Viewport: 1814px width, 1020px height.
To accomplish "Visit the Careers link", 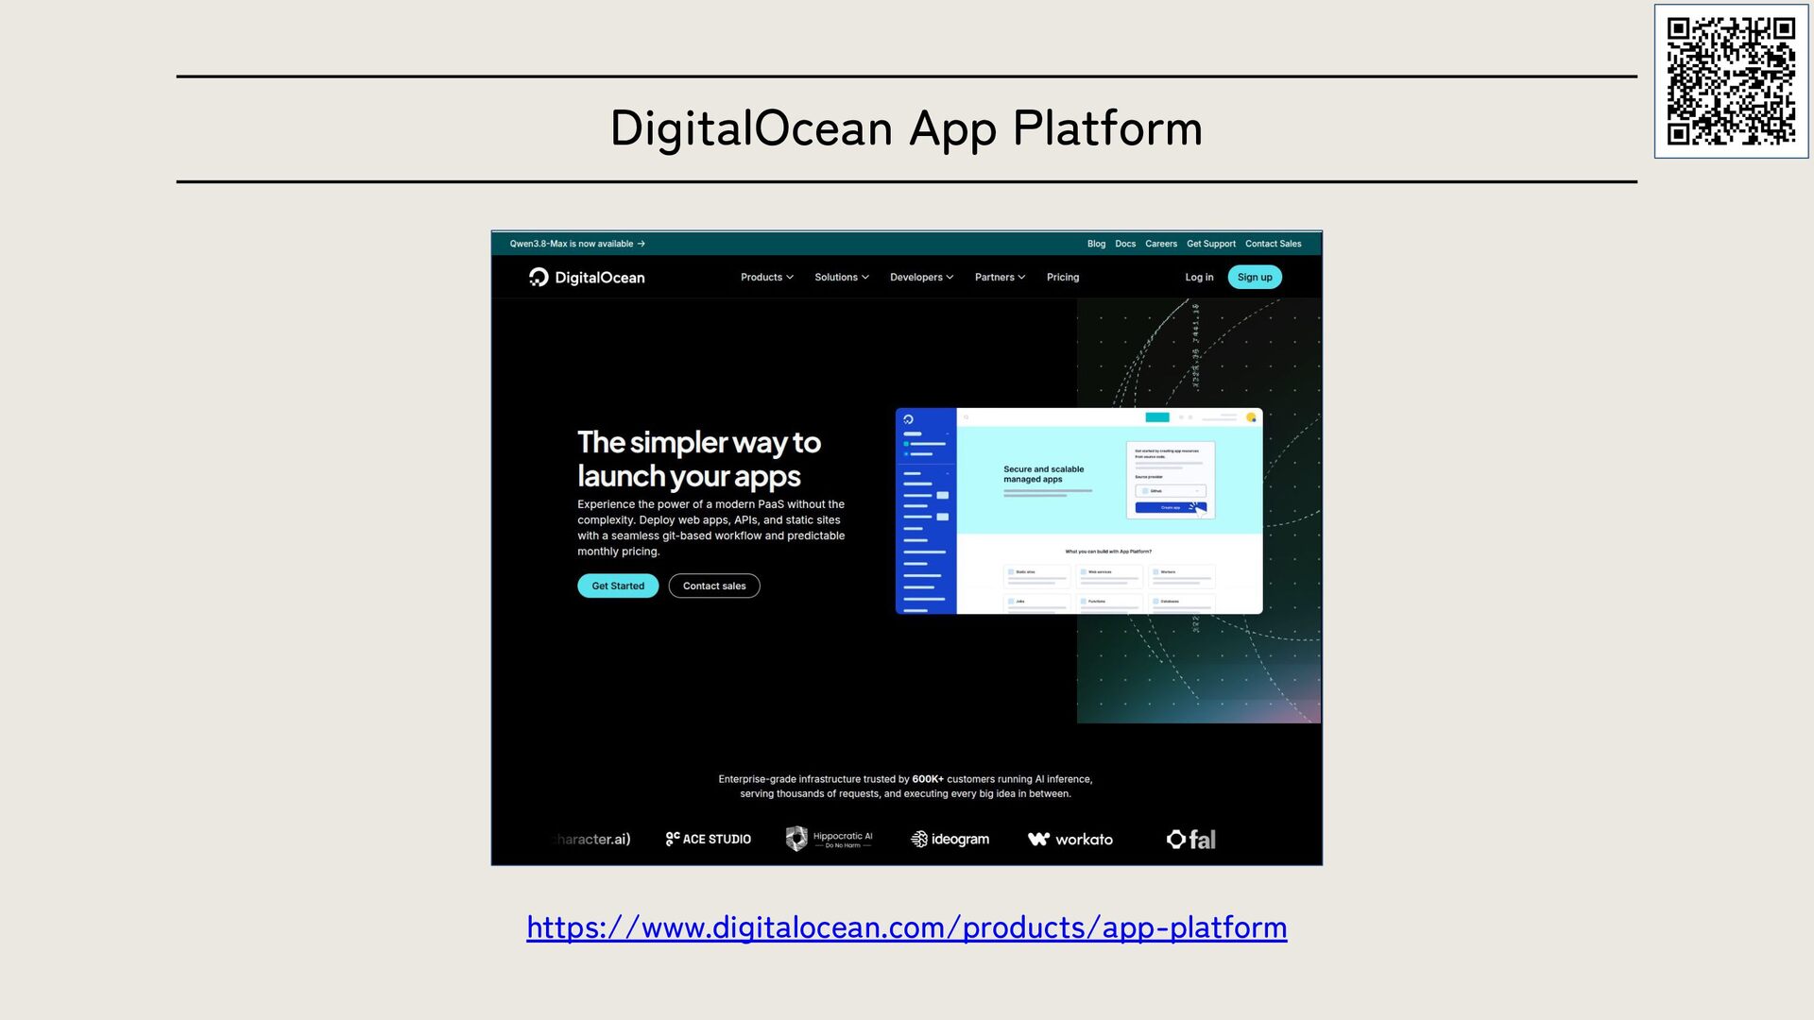I will (1161, 244).
